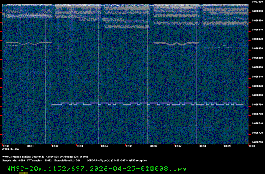The width and height of the screenshot is (265, 174).
Task: Select the 14096900 frequency axis label
Action: tap(257, 48)
